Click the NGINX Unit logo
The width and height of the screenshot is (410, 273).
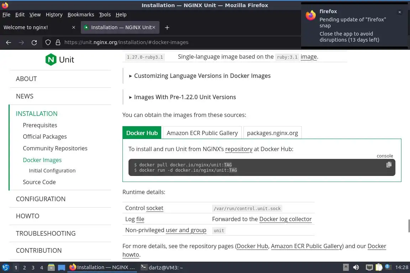tap(60, 60)
